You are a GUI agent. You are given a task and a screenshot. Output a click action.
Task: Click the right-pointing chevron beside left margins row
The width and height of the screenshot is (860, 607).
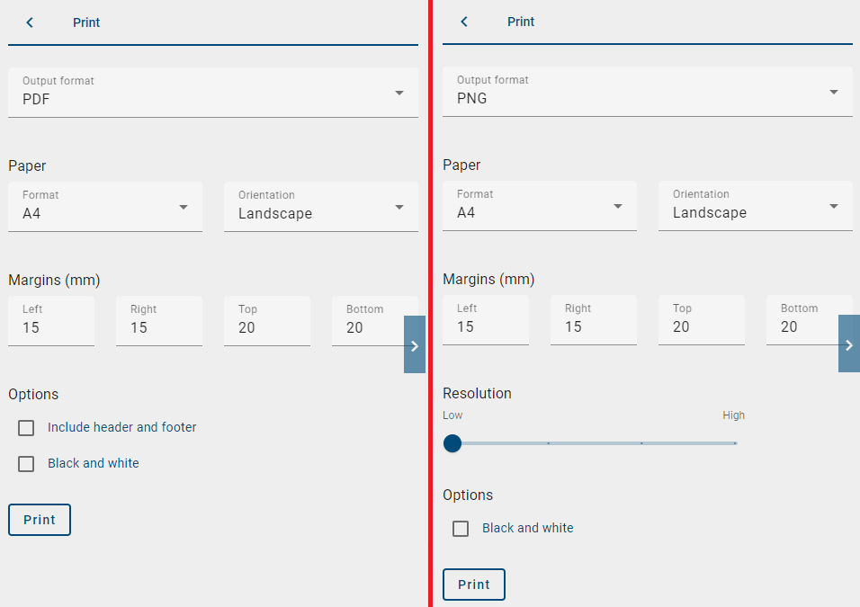click(x=414, y=344)
